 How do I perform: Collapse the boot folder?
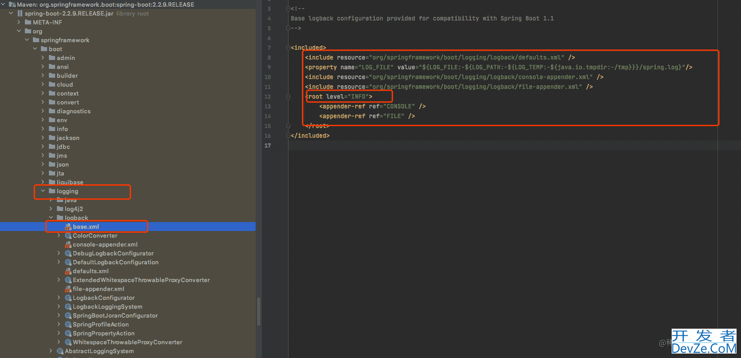click(35, 49)
